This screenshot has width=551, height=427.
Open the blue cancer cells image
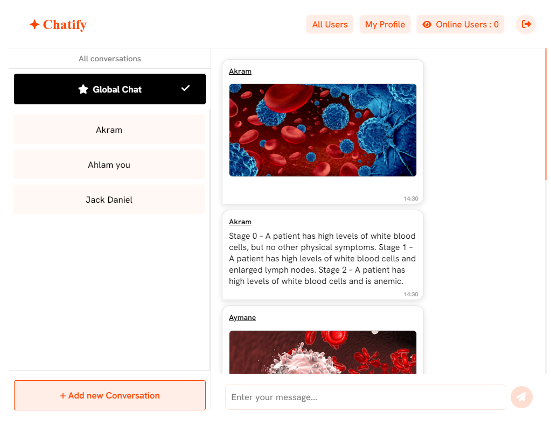pyautogui.click(x=323, y=130)
